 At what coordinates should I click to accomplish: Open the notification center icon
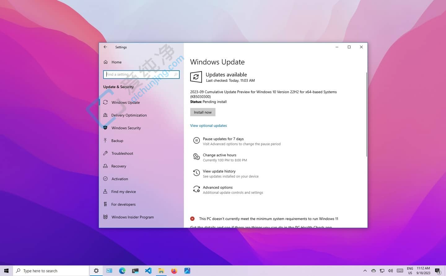[x=438, y=271]
